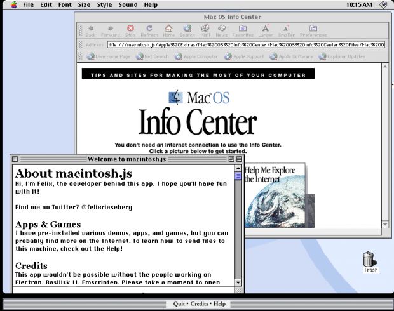394x311 pixels.
Task: Click the Back arrow in browser toolbar
Action: click(x=91, y=31)
